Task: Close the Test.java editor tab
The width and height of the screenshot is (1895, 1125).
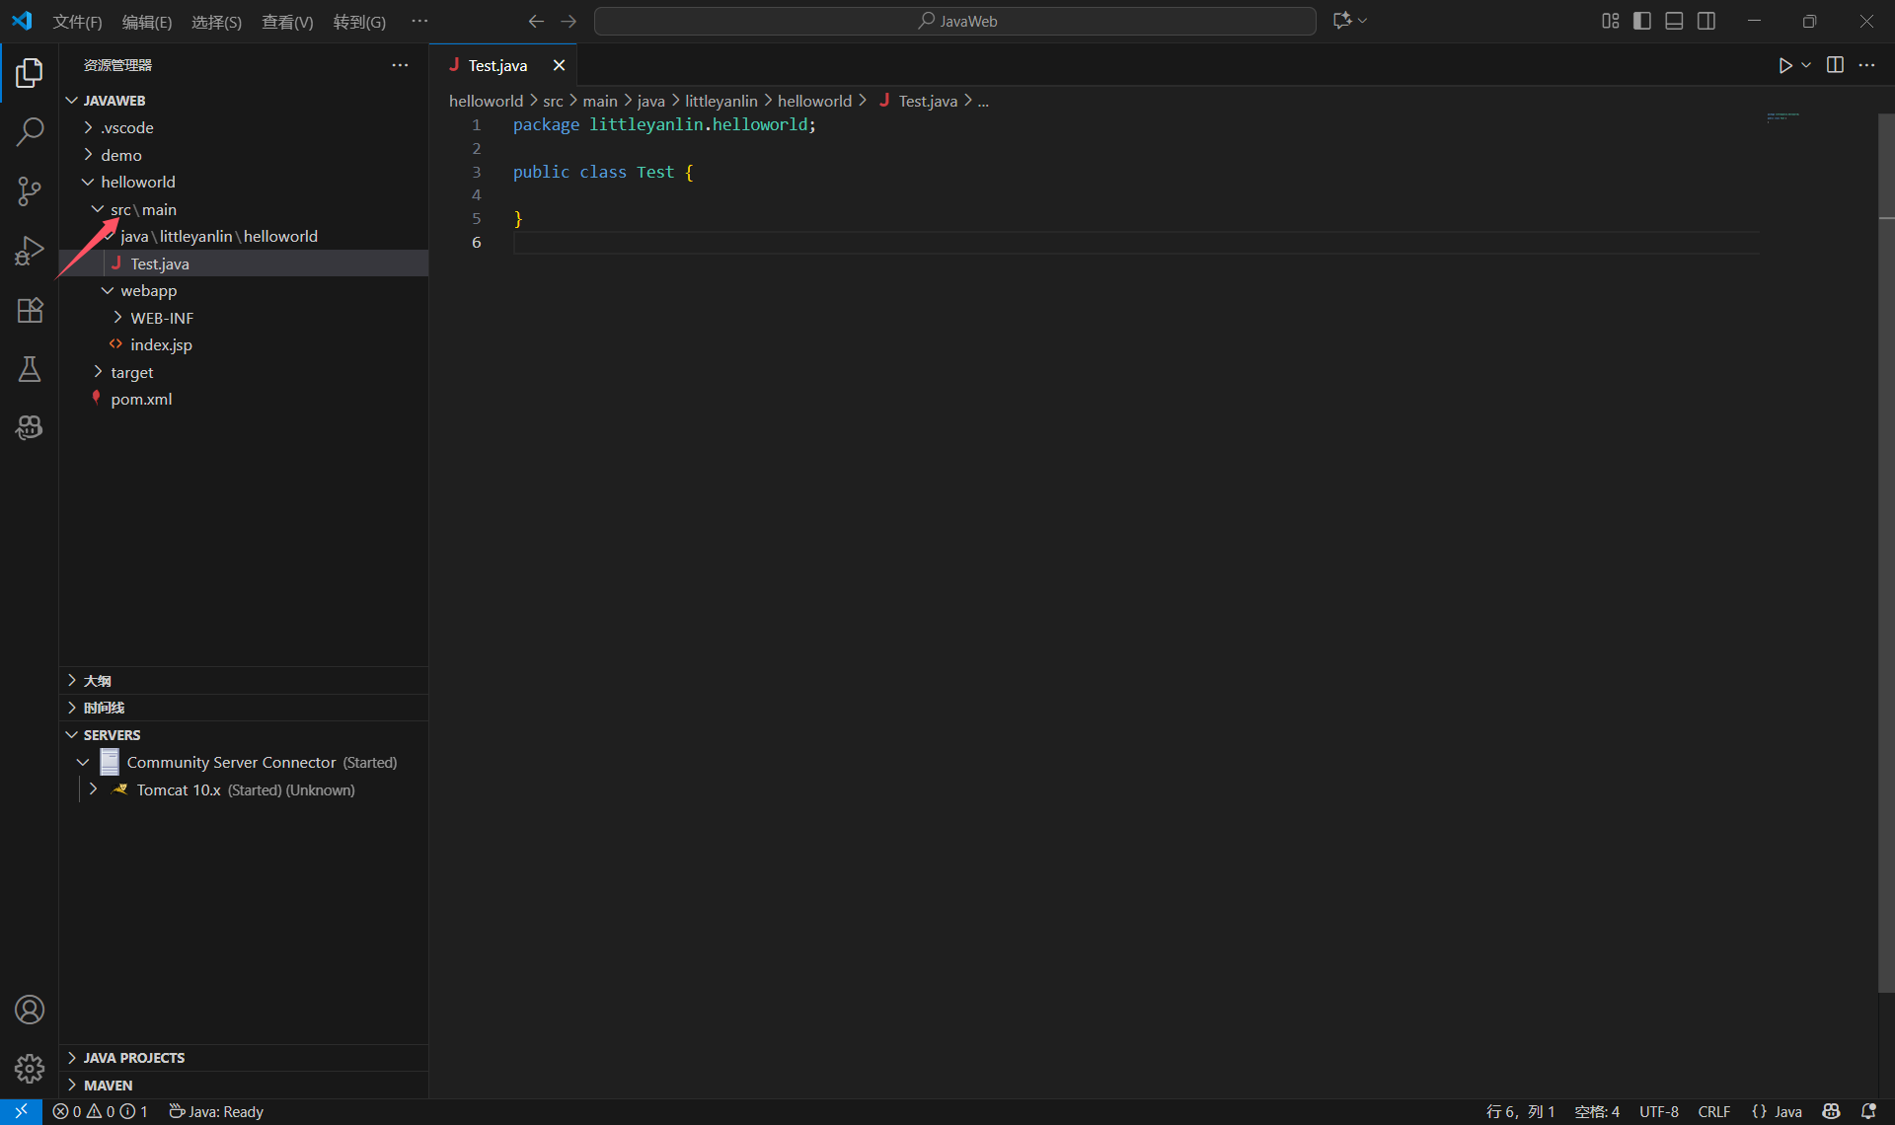Action: pos(559,65)
